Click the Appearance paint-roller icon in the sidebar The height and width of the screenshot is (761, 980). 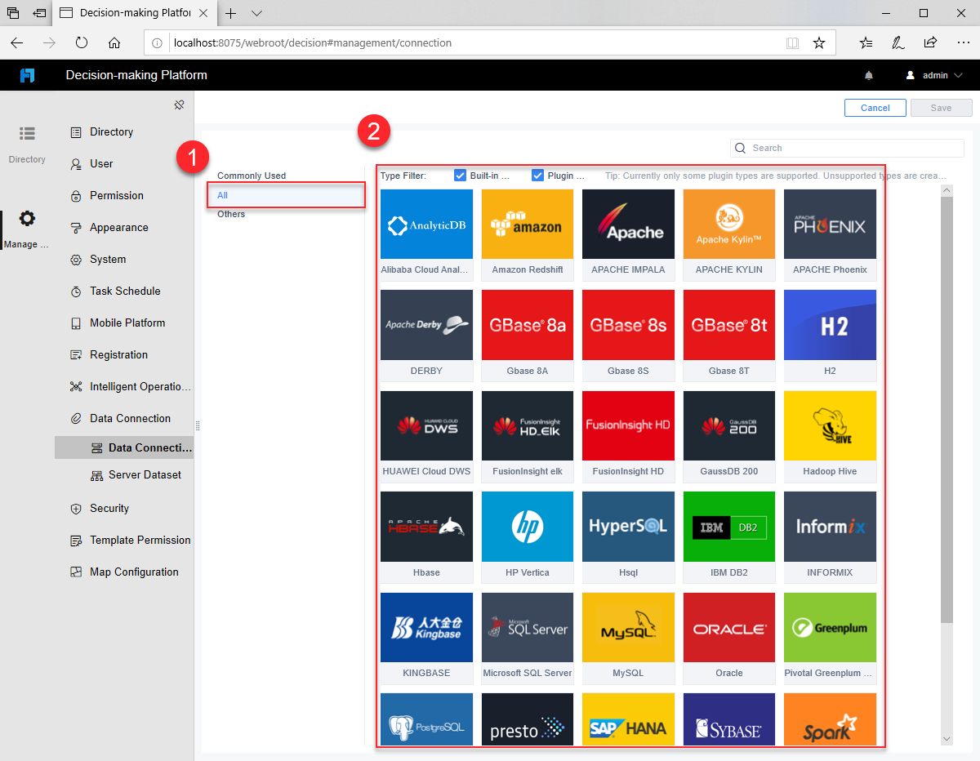tap(76, 227)
